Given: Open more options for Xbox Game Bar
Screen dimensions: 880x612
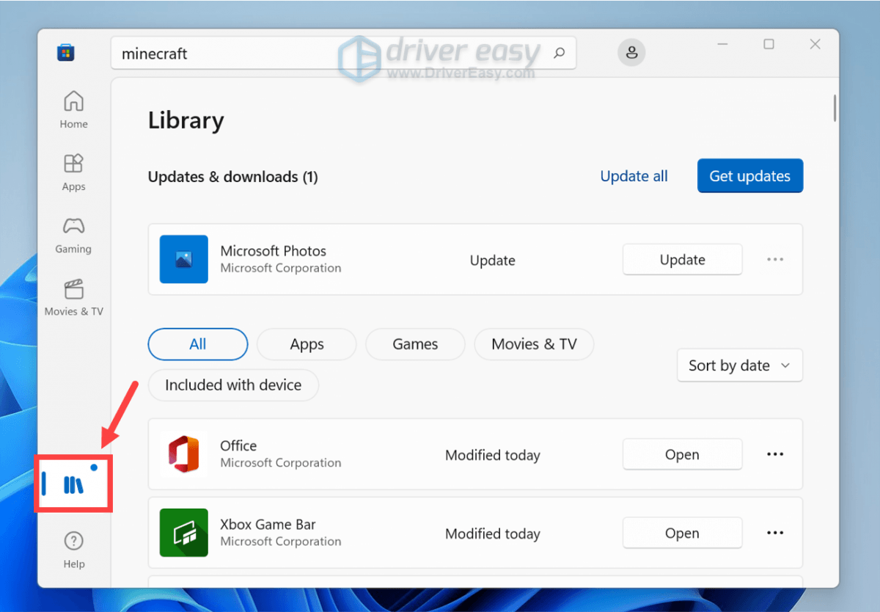Looking at the screenshot, I should (x=775, y=533).
